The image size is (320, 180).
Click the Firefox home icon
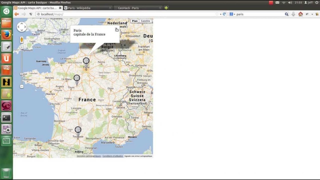pyautogui.click(x=300, y=14)
